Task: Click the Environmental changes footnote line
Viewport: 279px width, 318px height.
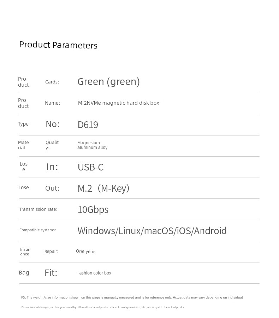Action: tap(103, 307)
